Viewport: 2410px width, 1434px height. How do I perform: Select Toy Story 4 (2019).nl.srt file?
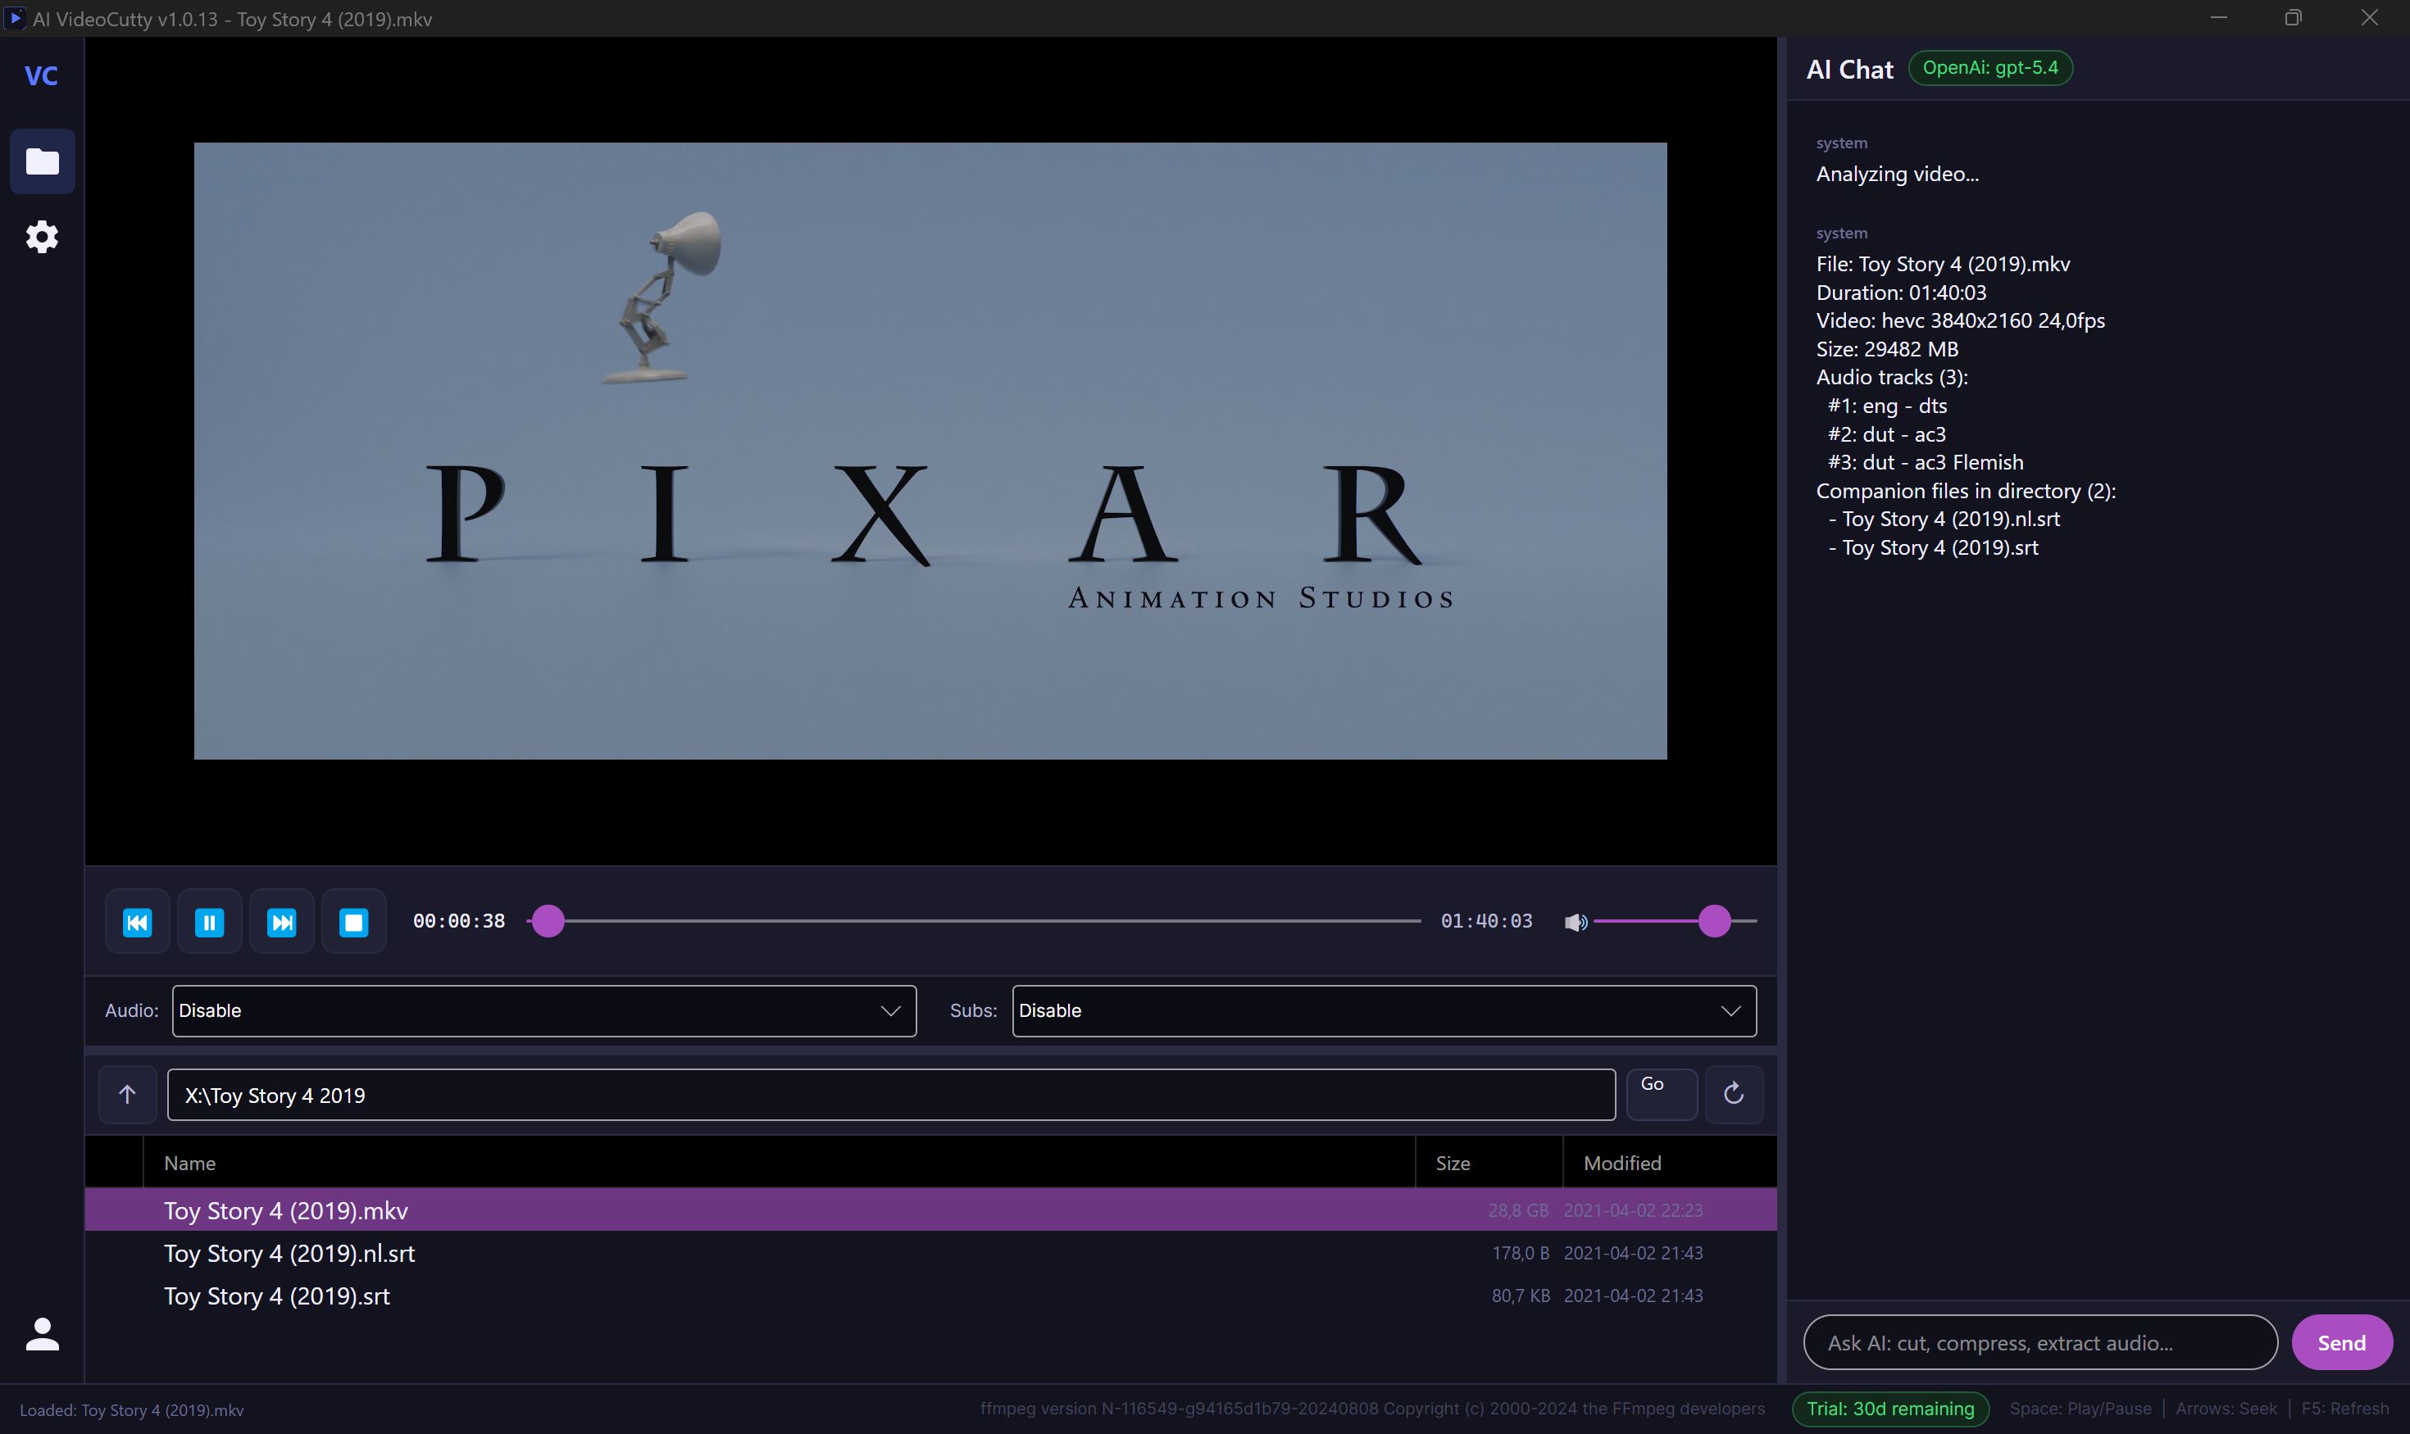pos(288,1252)
